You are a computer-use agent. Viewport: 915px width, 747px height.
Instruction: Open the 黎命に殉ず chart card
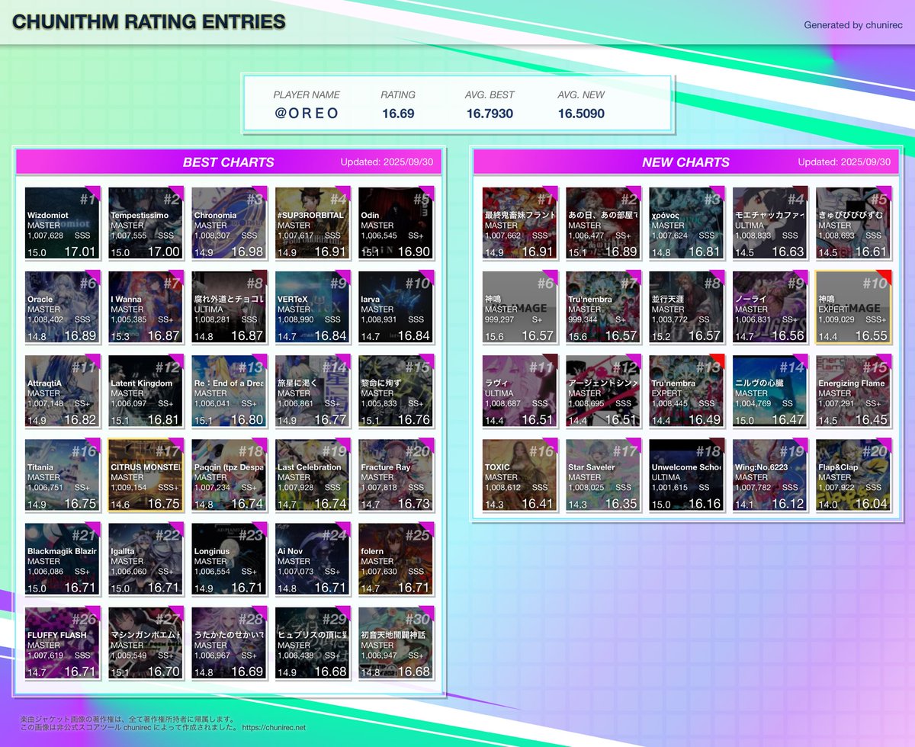coord(396,391)
